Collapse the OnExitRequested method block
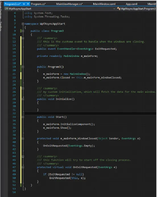Image resolution: width=157 pixels, height=197 pixels. [x=23, y=167]
